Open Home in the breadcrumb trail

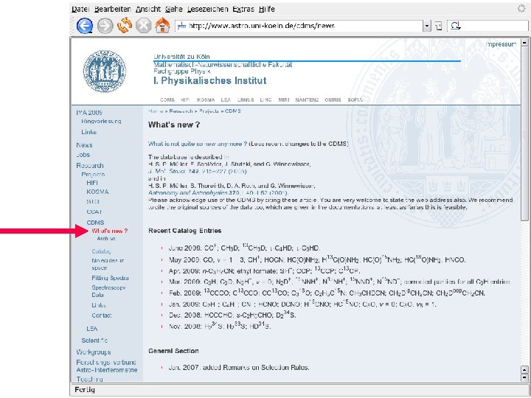coord(155,111)
